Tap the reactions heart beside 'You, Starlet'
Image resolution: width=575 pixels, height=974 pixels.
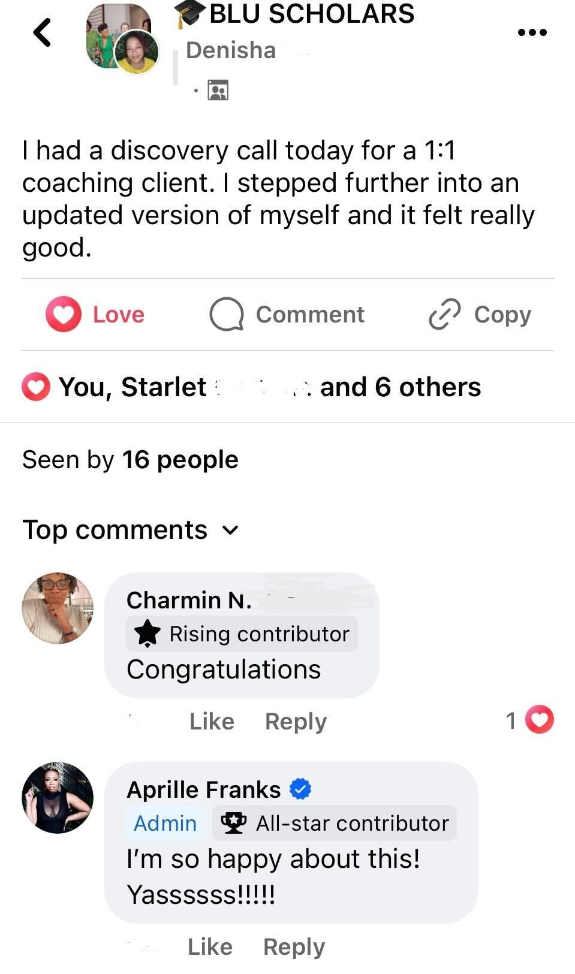pos(36,387)
